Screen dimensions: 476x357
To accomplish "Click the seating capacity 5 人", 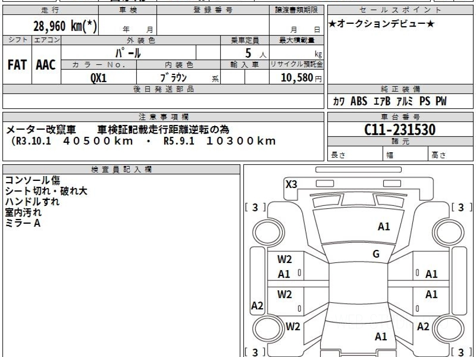I will (x=255, y=53).
